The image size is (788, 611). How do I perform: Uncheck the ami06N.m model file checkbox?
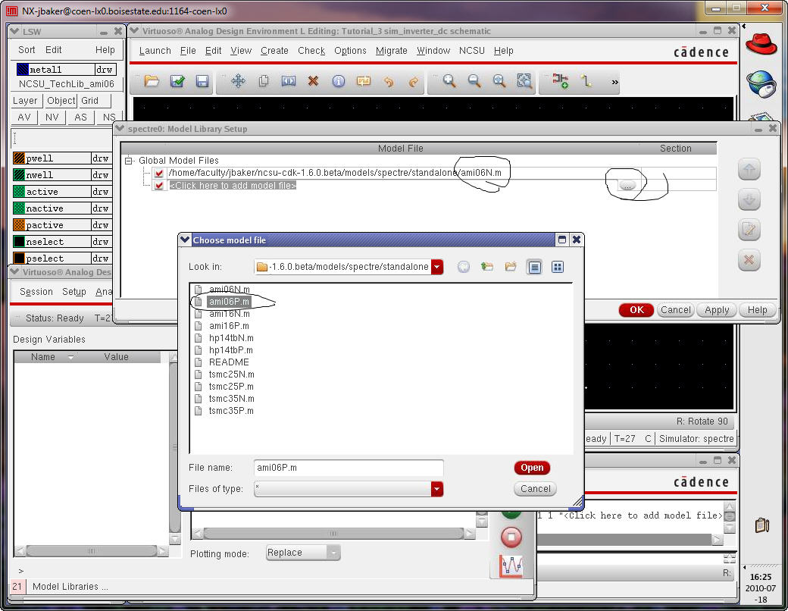(159, 173)
